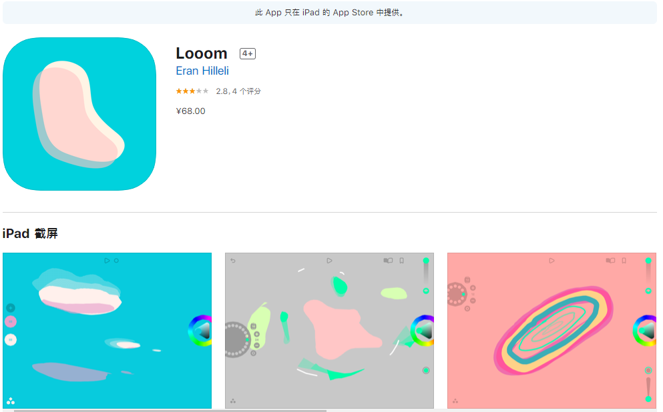
Task: Click the horizontal screenshots scrollbar
Action: click(170, 410)
